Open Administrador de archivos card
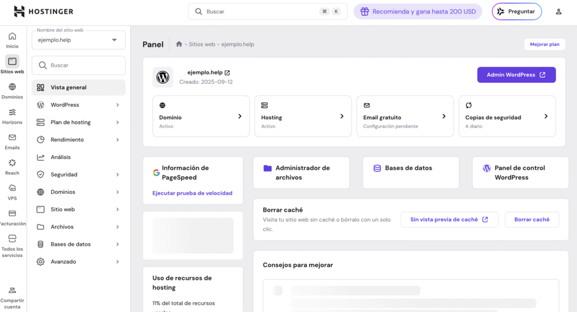Viewport: 577px width, 312px height. point(301,173)
